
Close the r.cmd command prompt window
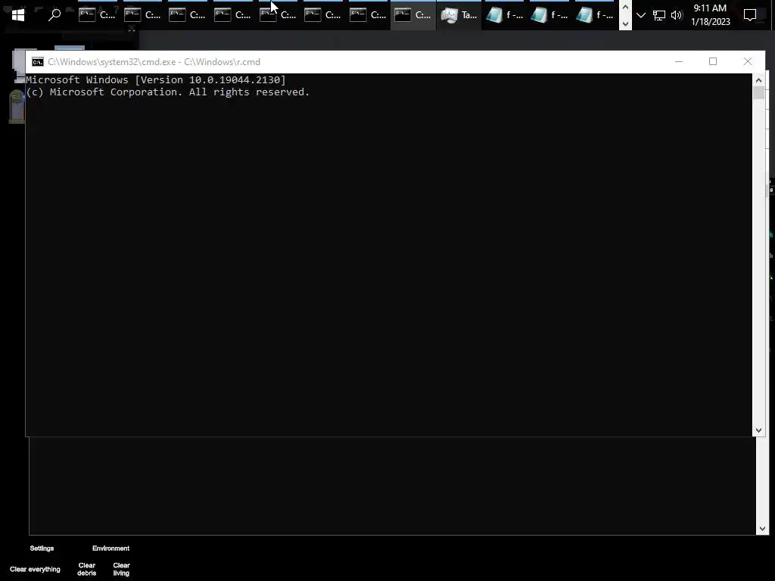pyautogui.click(x=748, y=61)
